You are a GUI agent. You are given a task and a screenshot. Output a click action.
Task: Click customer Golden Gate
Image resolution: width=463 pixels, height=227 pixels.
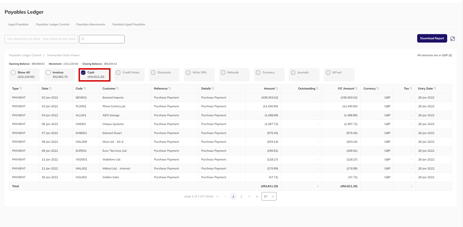[x=111, y=177]
